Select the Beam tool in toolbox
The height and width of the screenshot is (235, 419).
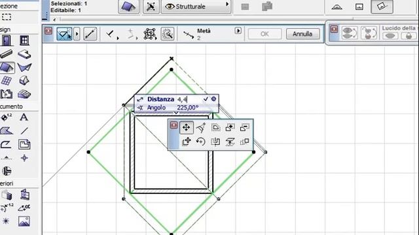coord(7,54)
